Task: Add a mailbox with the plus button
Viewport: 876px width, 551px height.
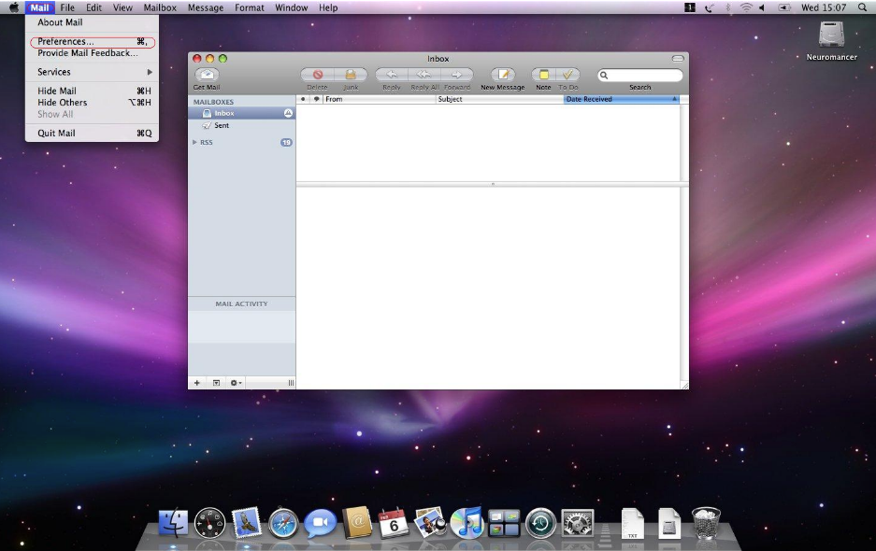Action: (196, 383)
